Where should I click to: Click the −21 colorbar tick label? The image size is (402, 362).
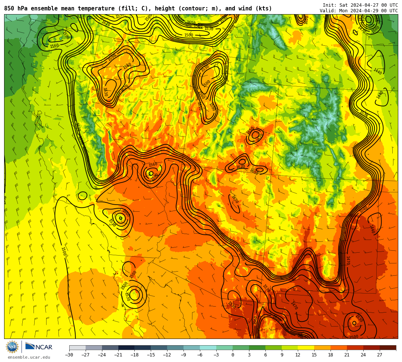[x=118, y=355]
